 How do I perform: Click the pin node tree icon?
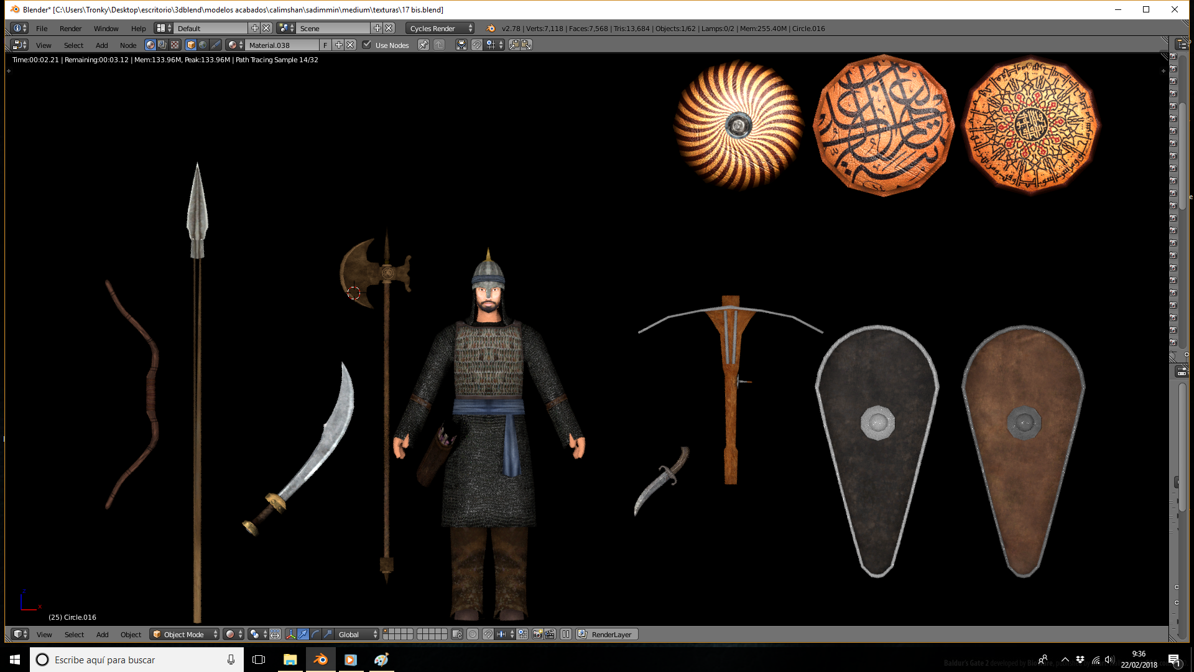423,45
